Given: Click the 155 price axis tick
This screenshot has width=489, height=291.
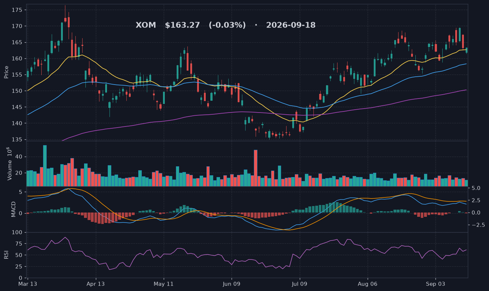Looking at the screenshot, I should 17,75.
